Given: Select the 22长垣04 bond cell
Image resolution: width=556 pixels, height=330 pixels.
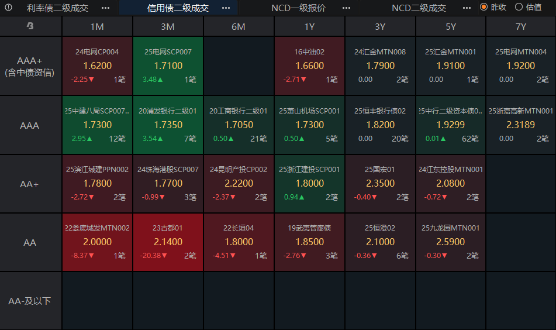Looking at the screenshot, I should click(x=239, y=242).
